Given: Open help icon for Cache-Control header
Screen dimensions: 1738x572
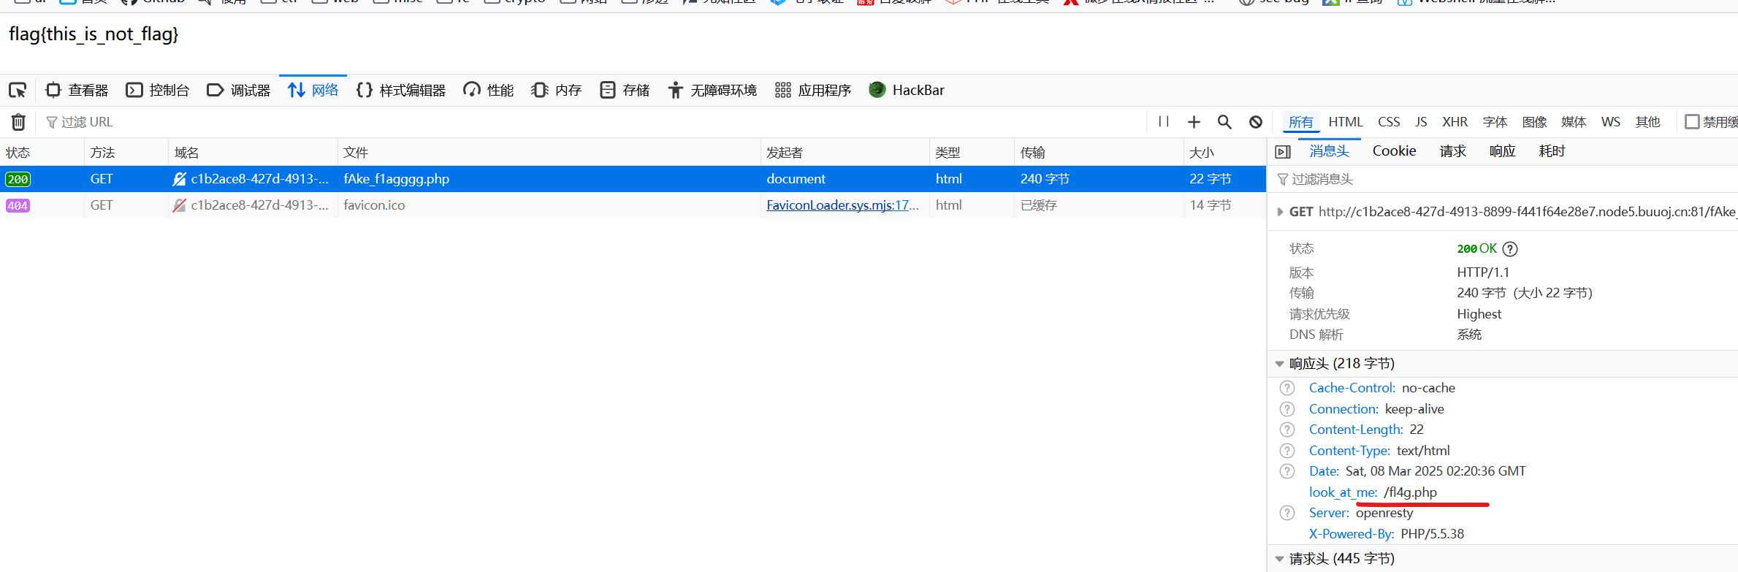Looking at the screenshot, I should 1287,388.
